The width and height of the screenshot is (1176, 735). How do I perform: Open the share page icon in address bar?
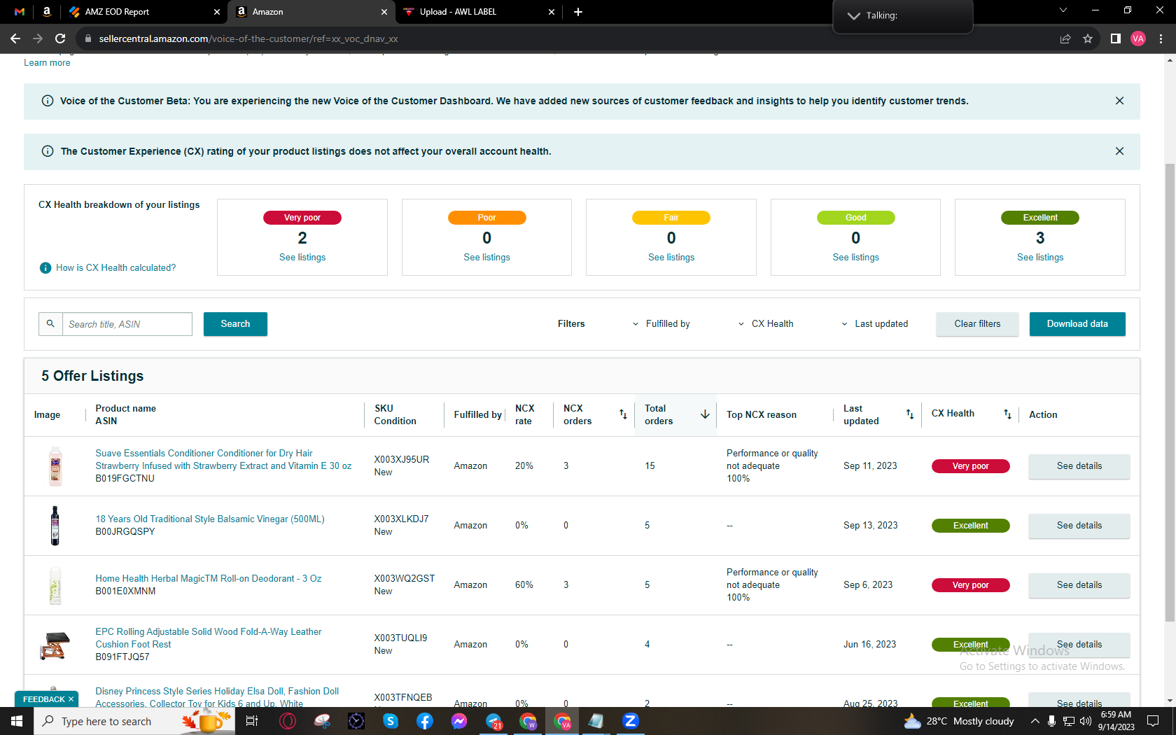[x=1065, y=38]
